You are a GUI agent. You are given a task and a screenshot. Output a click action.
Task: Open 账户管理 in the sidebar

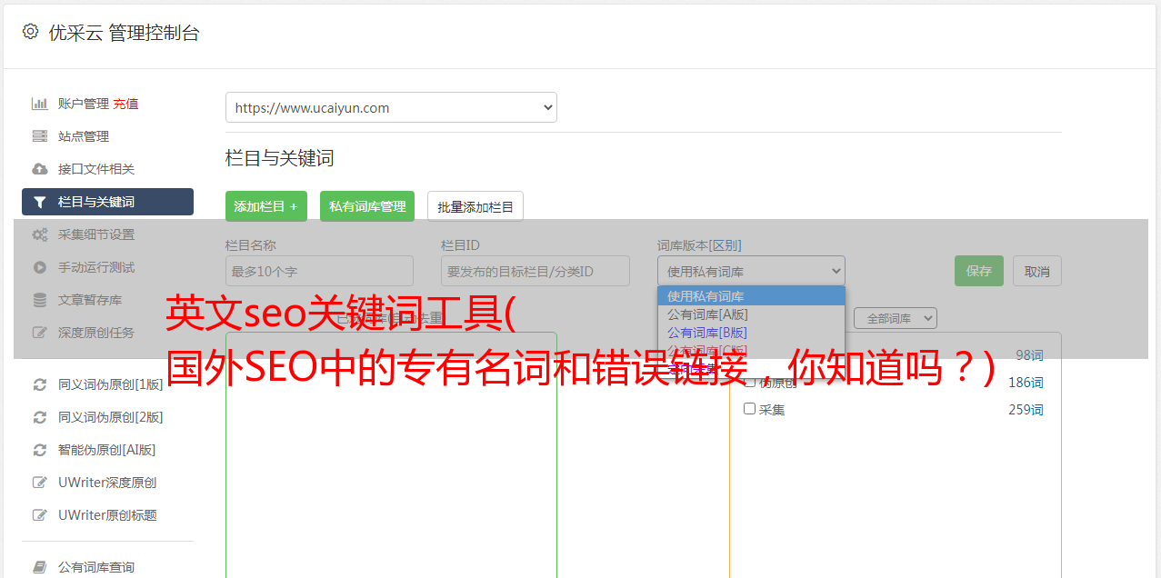pos(83,104)
